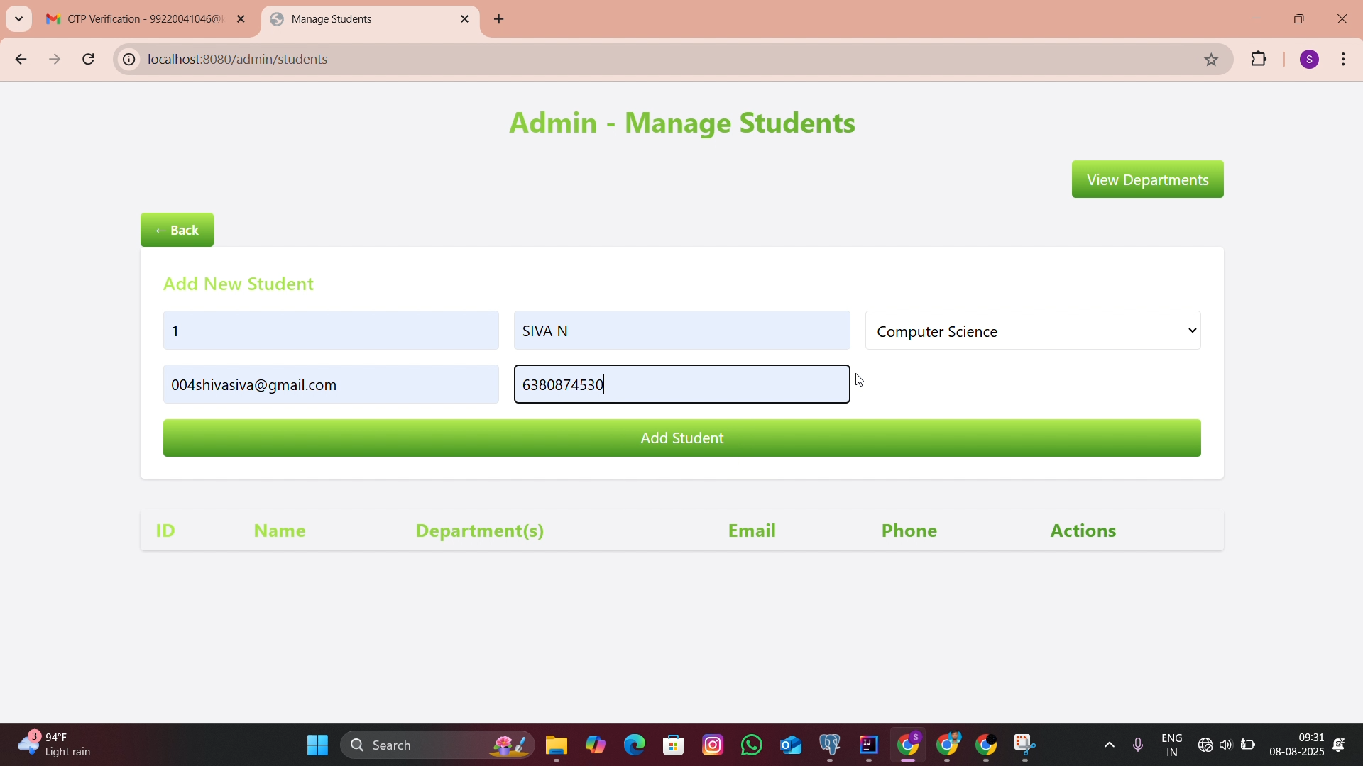This screenshot has height=766, width=1363.
Task: Focus the email field with 004shivasiva@gmail.com
Action: coord(331,385)
